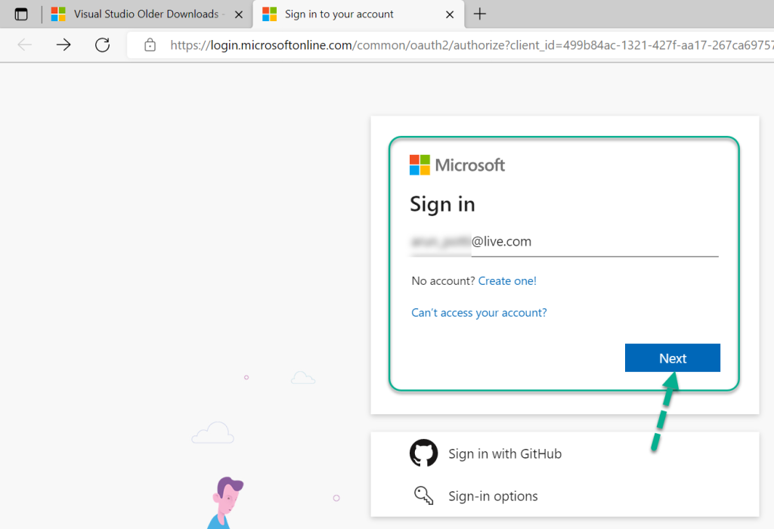This screenshot has width=774, height=529.
Task: Click the blue Next button
Action: click(672, 357)
